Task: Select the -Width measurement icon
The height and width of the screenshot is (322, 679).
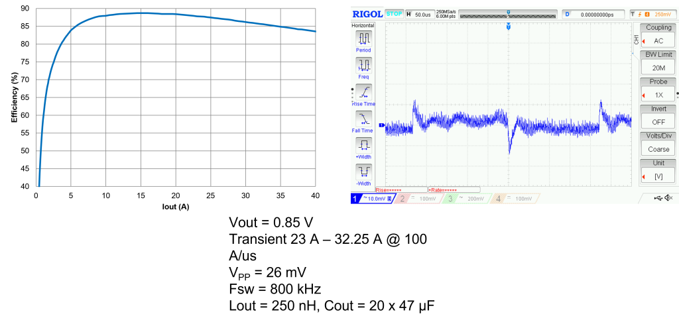Action: click(x=363, y=173)
